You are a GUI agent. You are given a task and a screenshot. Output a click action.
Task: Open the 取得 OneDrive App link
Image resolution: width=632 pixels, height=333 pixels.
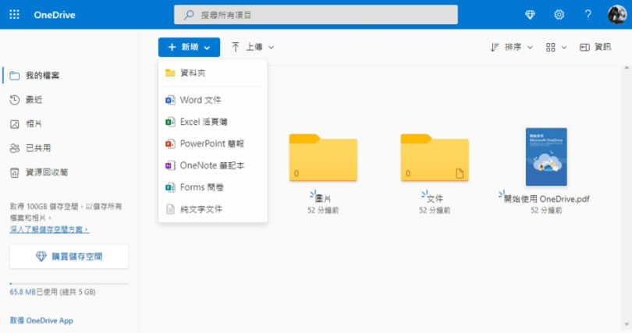point(41,321)
